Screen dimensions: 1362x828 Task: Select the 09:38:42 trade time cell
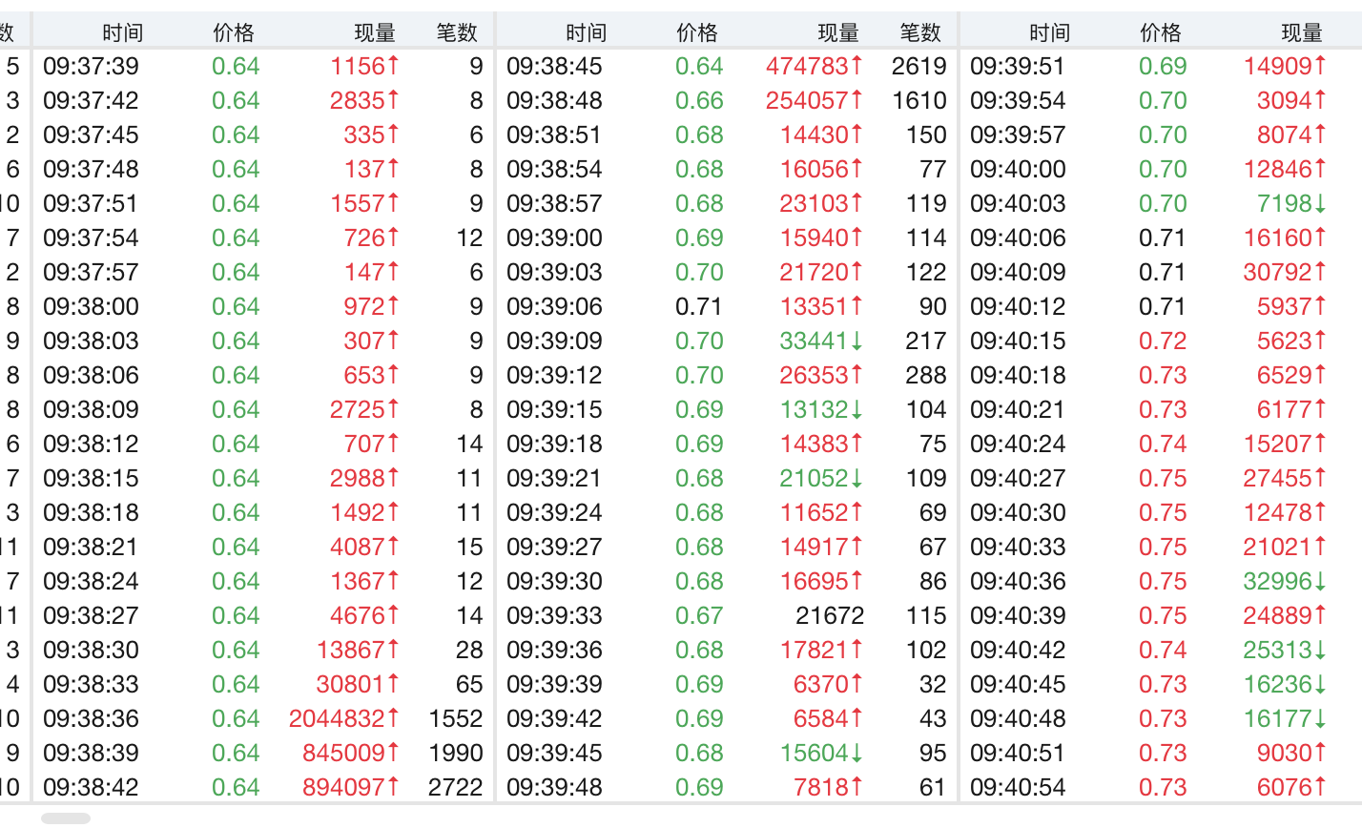click(x=92, y=787)
